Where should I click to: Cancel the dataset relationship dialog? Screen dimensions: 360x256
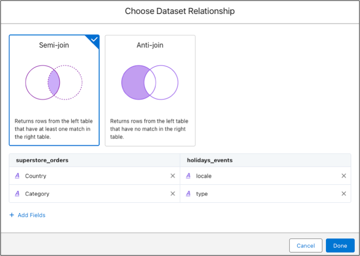pyautogui.click(x=306, y=246)
